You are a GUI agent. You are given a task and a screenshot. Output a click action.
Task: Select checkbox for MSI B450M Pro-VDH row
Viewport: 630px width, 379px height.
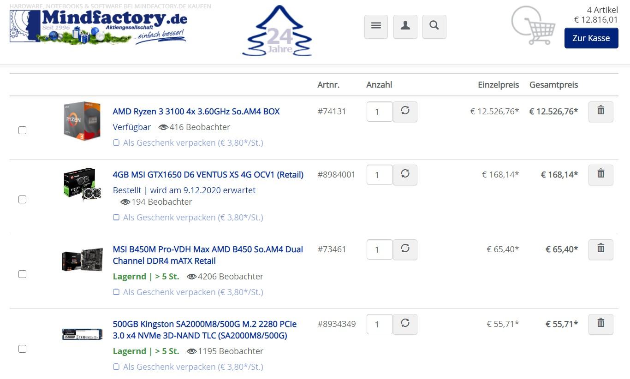pos(22,274)
